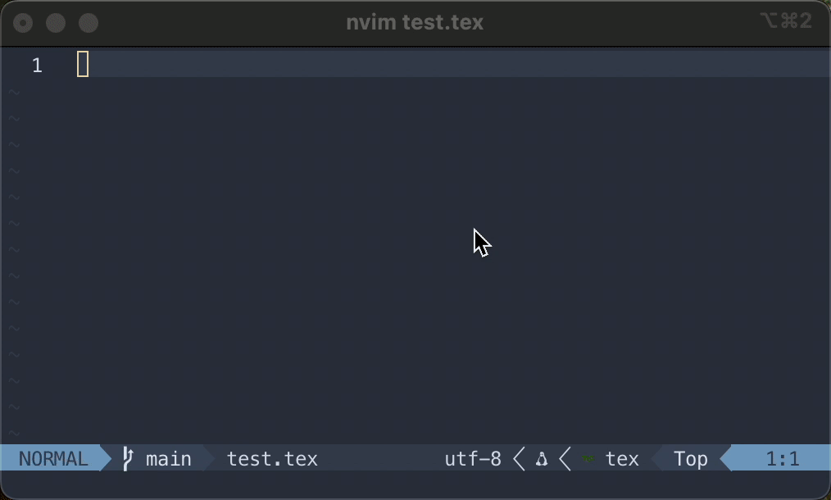Click the green tex filetype icon

(588, 459)
